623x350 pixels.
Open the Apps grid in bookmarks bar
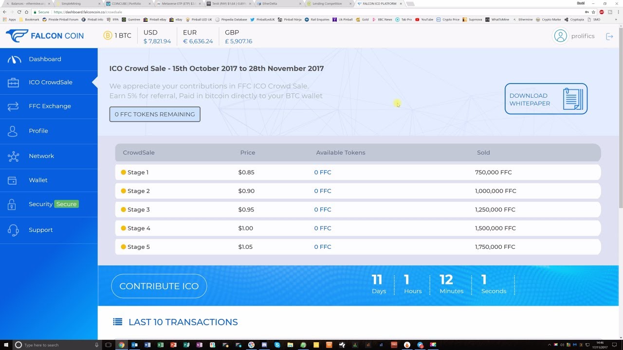click(x=9, y=19)
